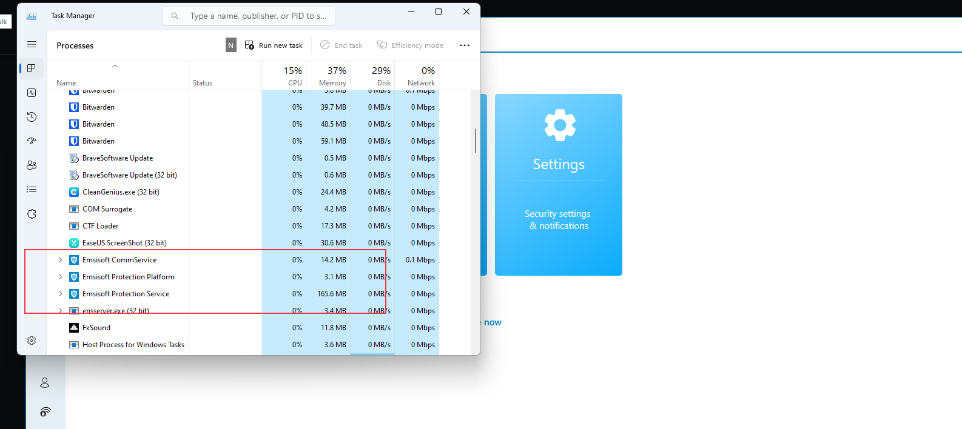Open the Performance page in sidebar
The height and width of the screenshot is (429, 962).
(32, 93)
